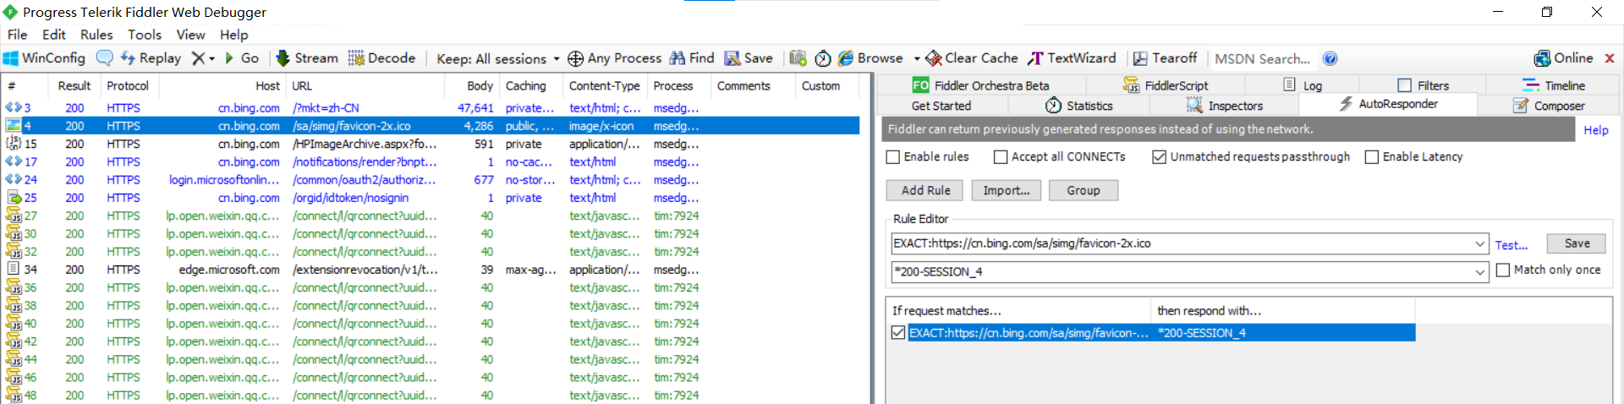Open the Keep: All sessions dropdown
The image size is (1624, 404).
(498, 58)
